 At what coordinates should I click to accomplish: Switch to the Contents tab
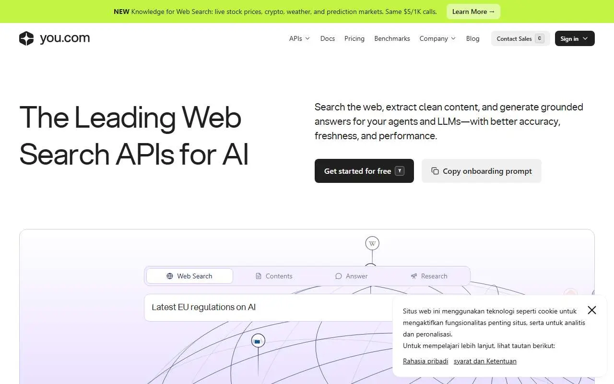(x=274, y=276)
